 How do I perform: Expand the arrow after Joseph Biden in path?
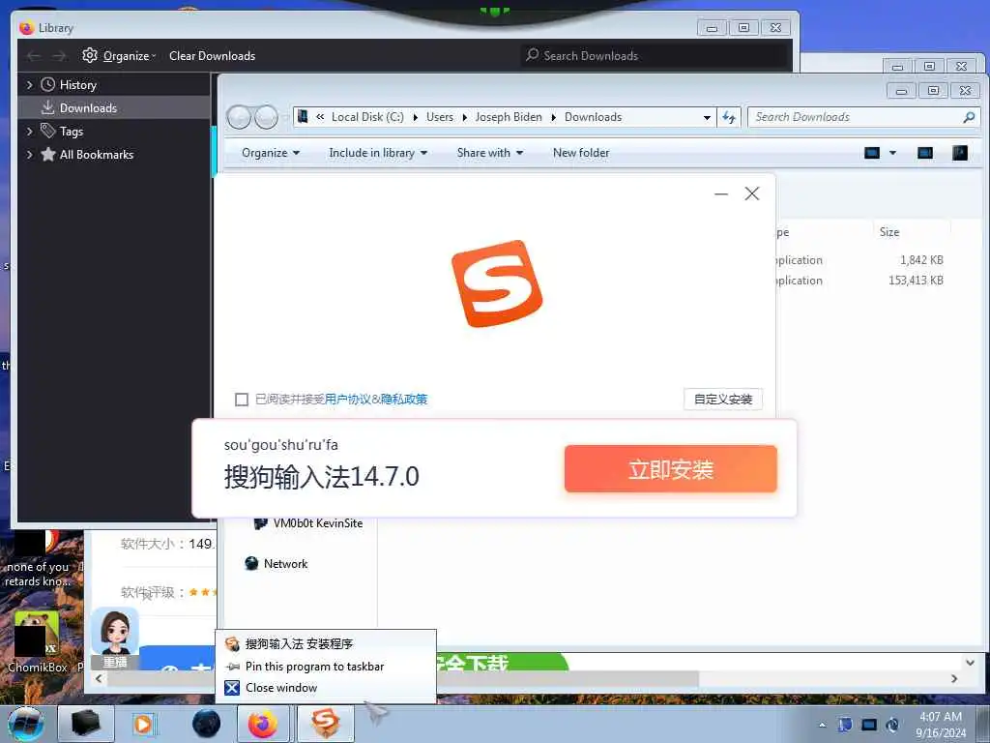[554, 117]
